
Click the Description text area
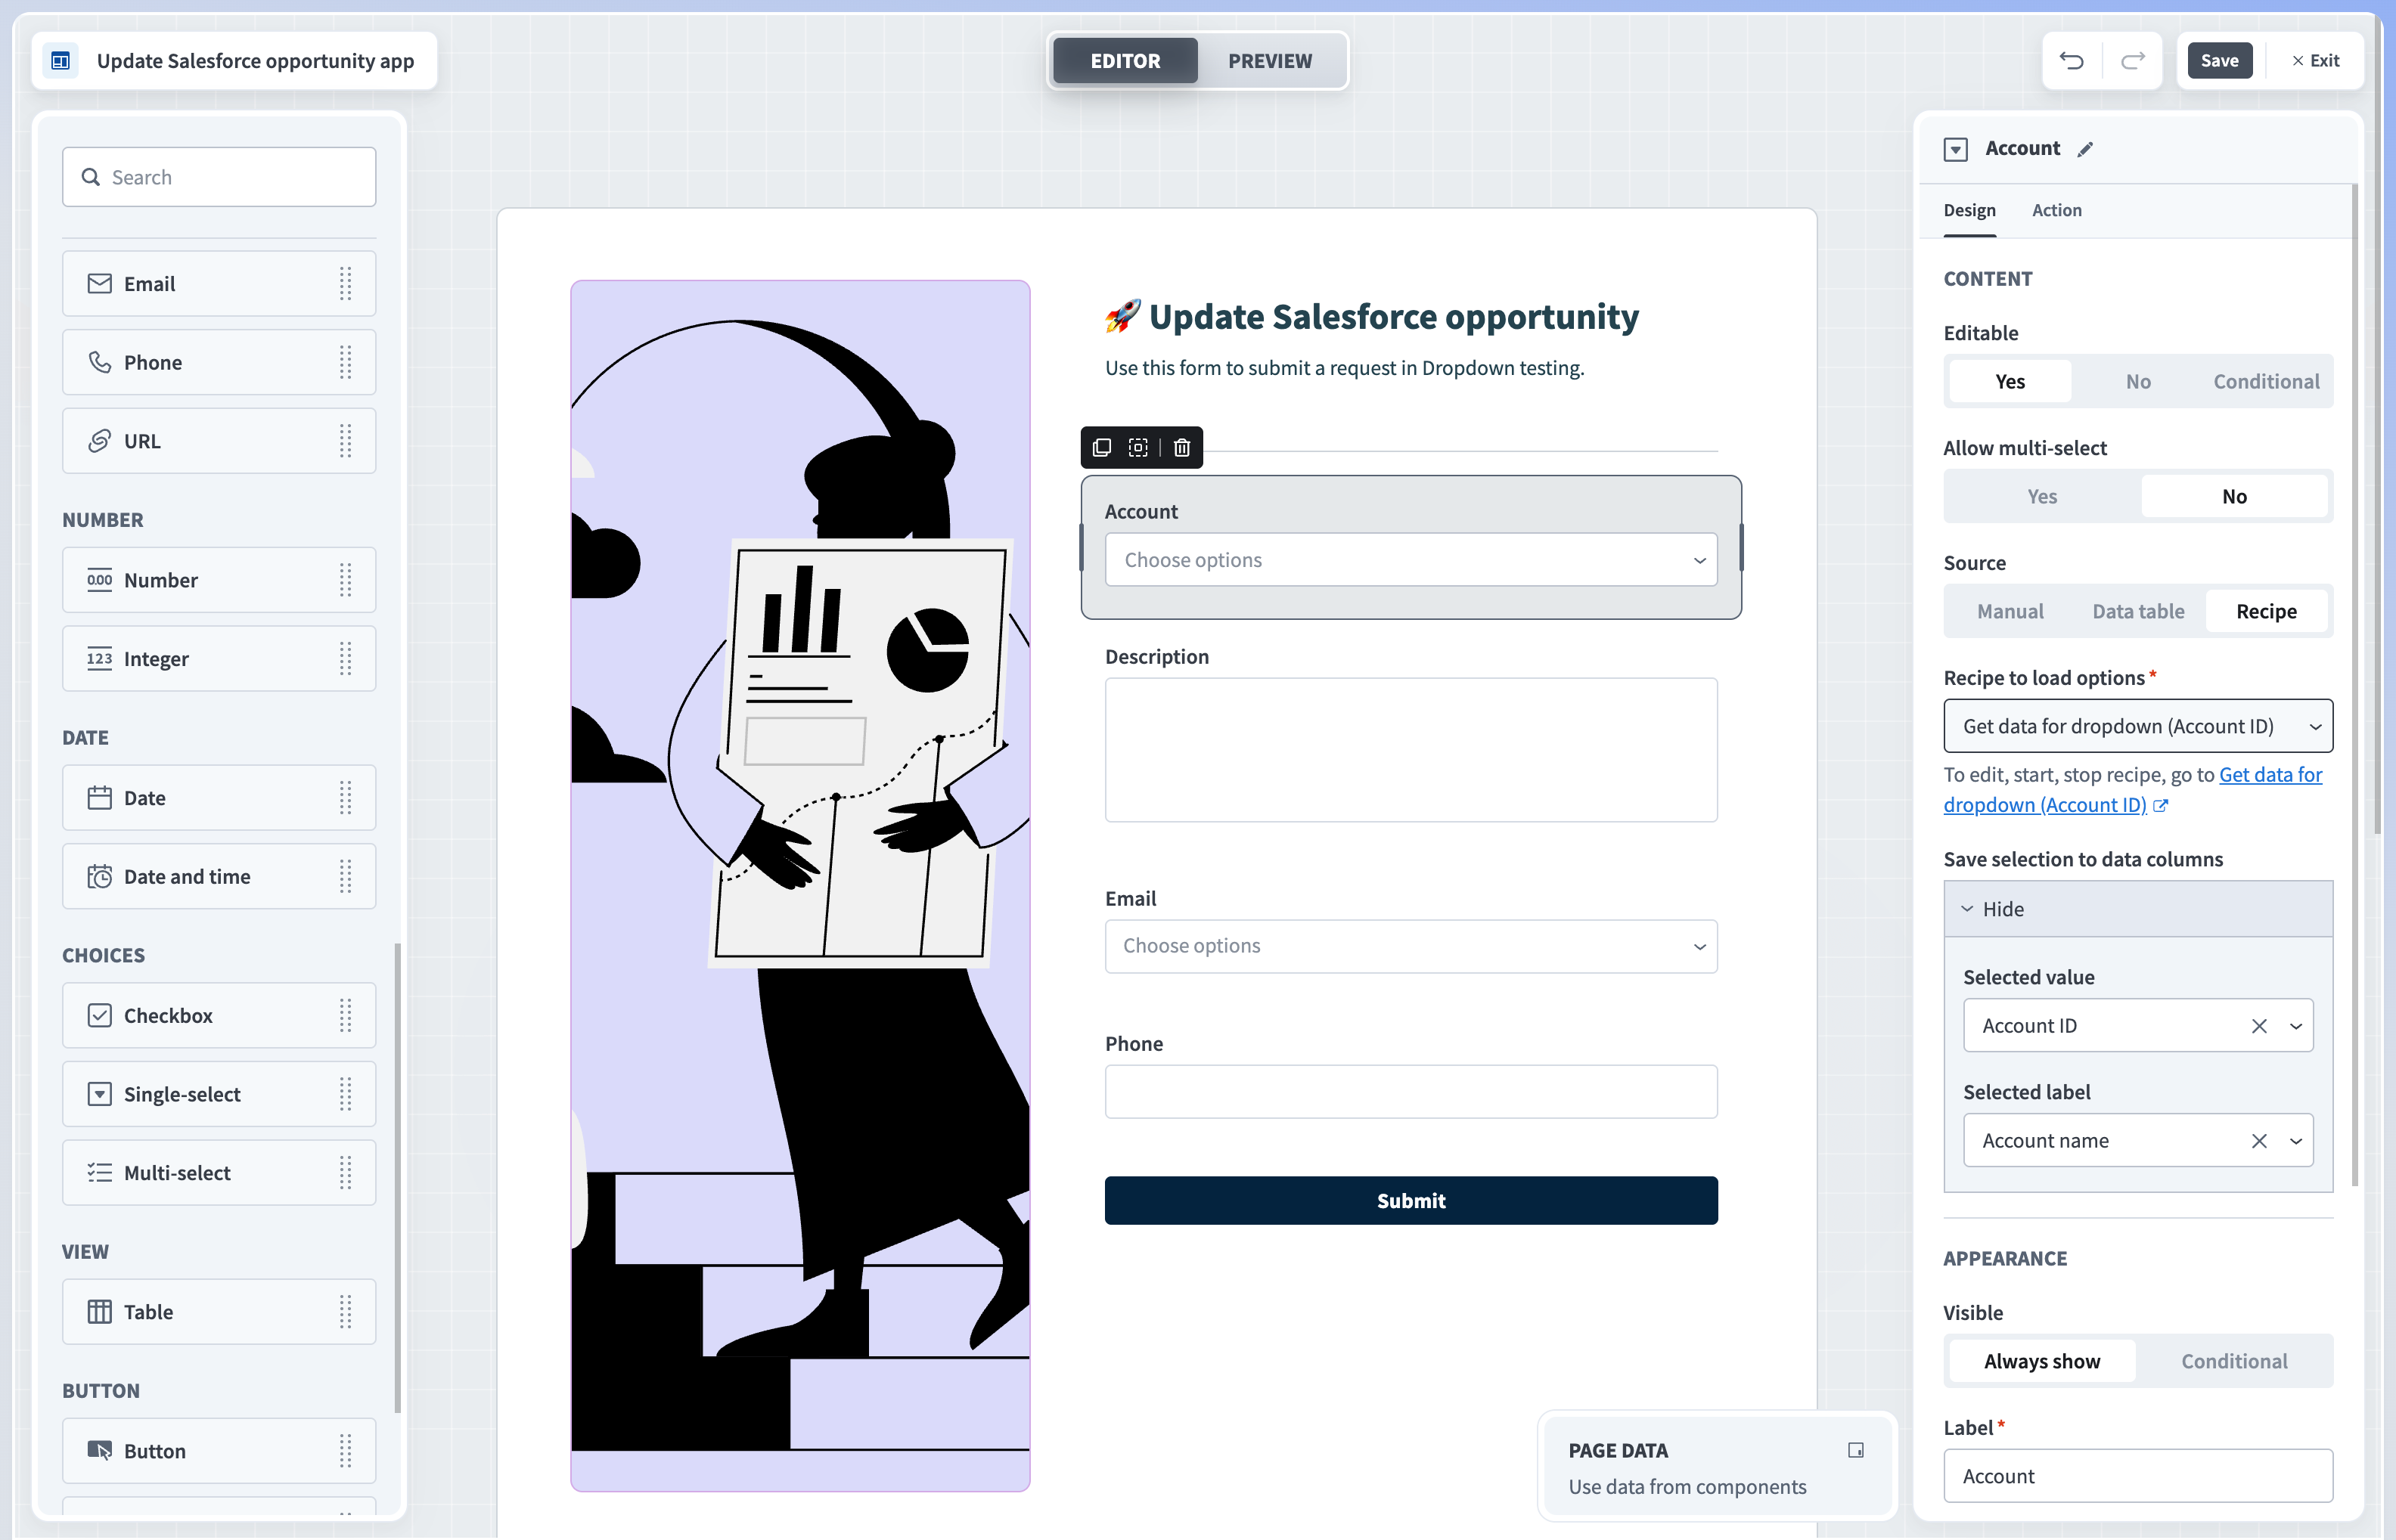tap(1411, 750)
